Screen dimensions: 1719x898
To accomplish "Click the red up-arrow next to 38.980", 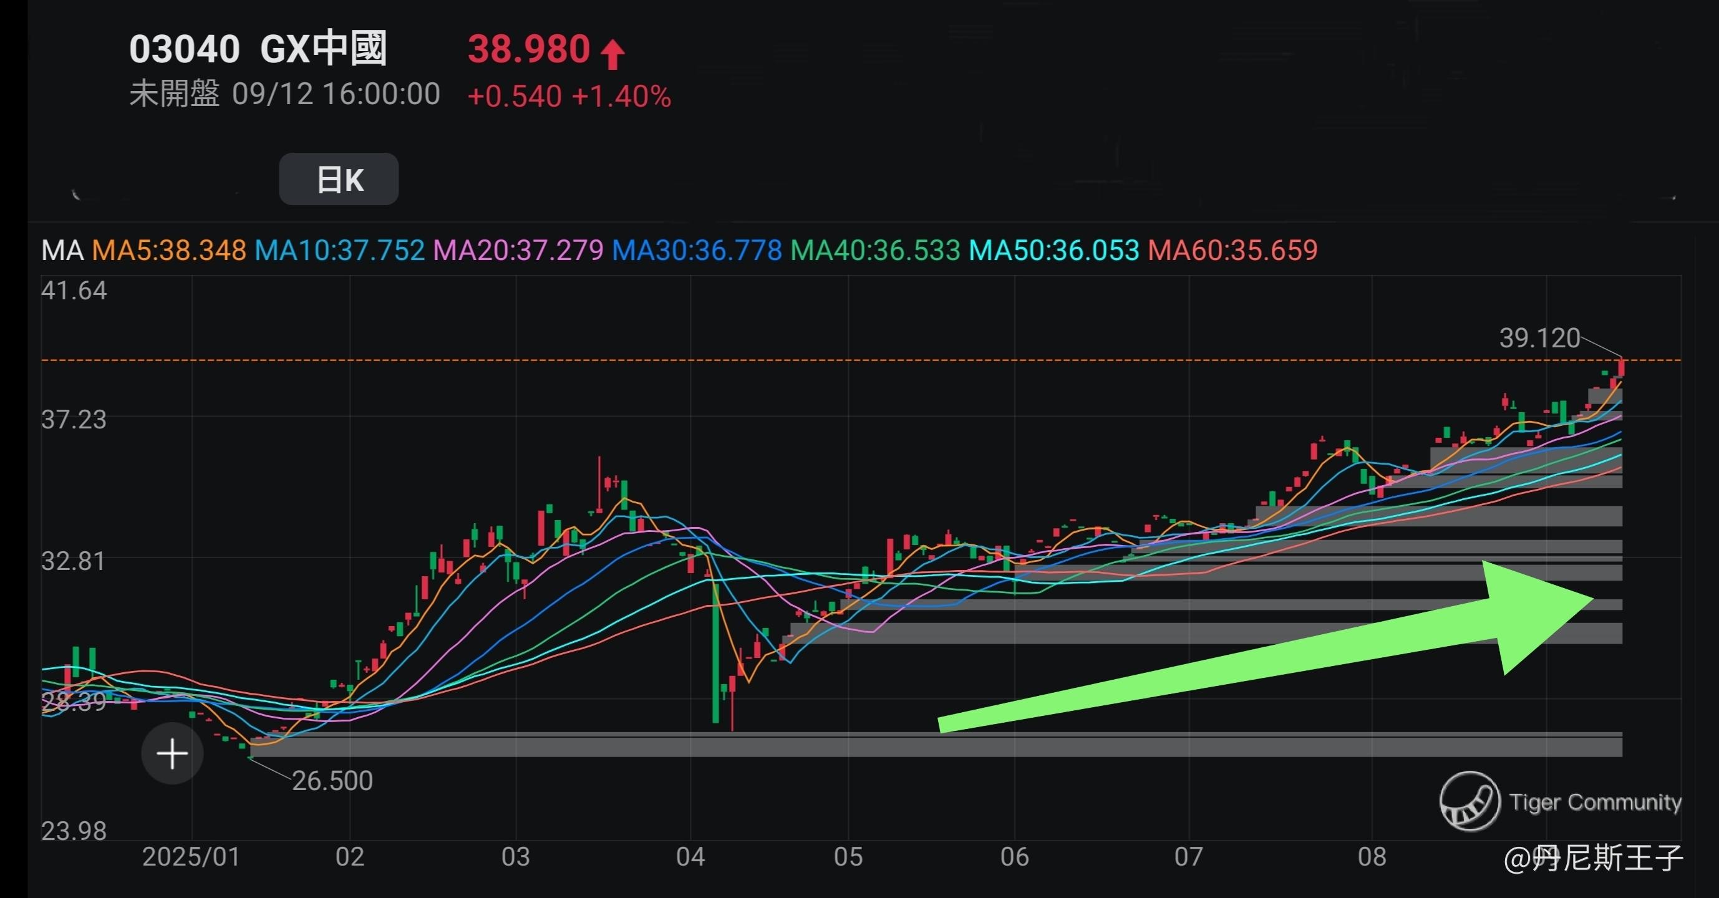I will (613, 54).
